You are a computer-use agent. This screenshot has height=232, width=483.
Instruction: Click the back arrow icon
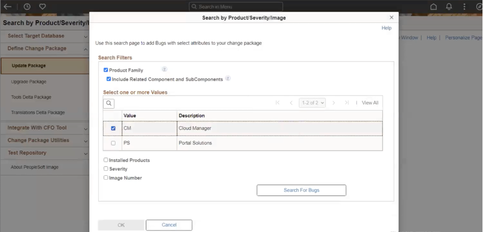(x=7, y=6)
